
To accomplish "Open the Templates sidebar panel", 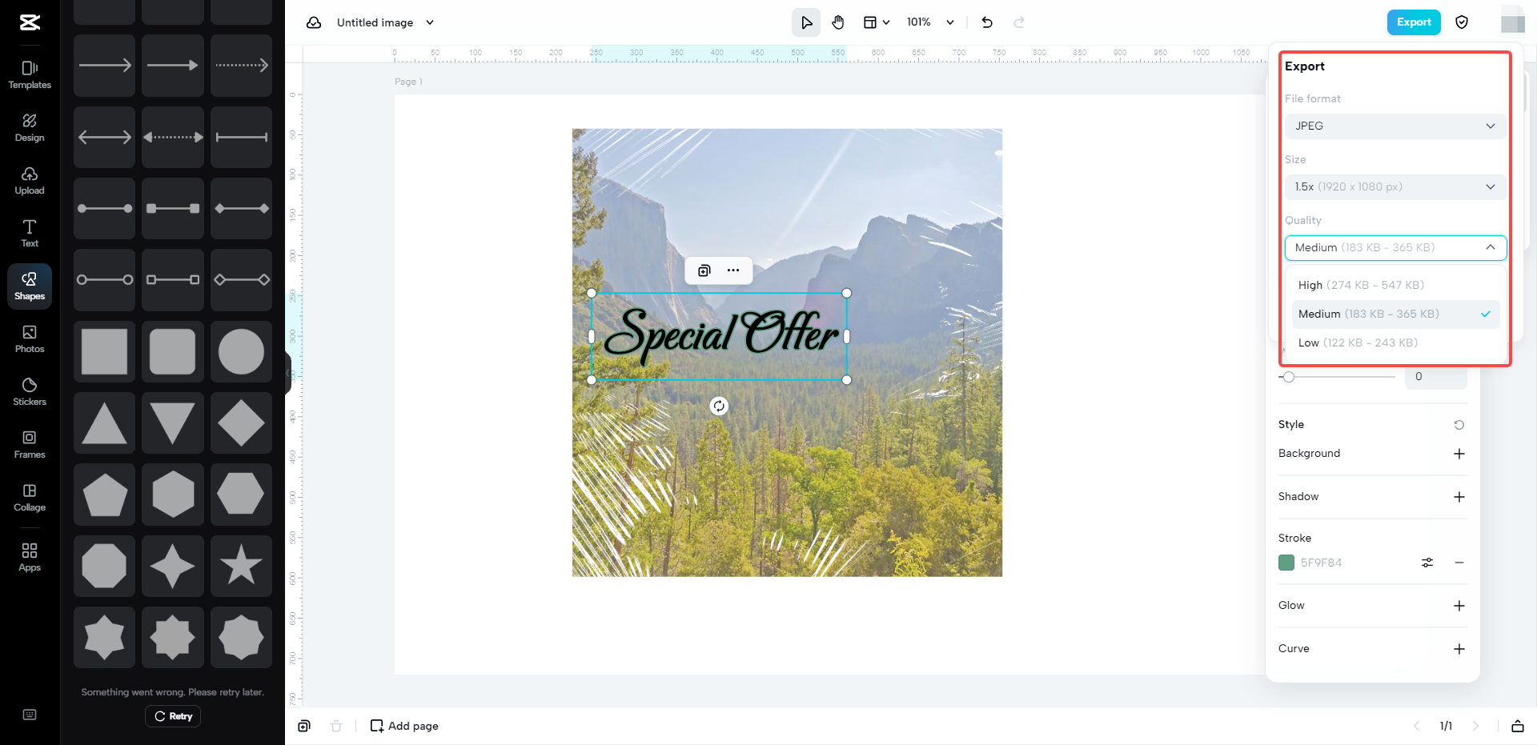I will [x=30, y=75].
